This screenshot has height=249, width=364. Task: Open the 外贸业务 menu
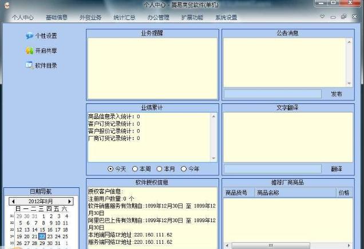[x=90, y=18]
